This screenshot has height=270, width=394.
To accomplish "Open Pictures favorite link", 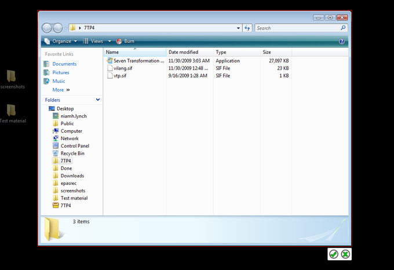I will (61, 72).
